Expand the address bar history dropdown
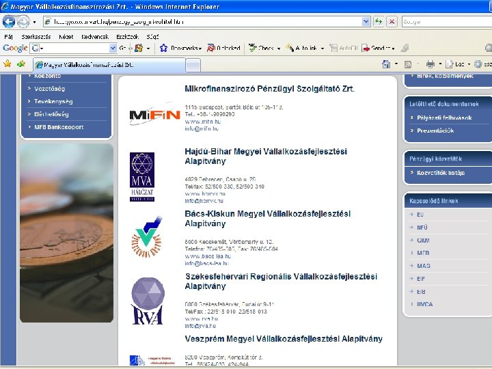The image size is (492, 369). tap(366, 22)
